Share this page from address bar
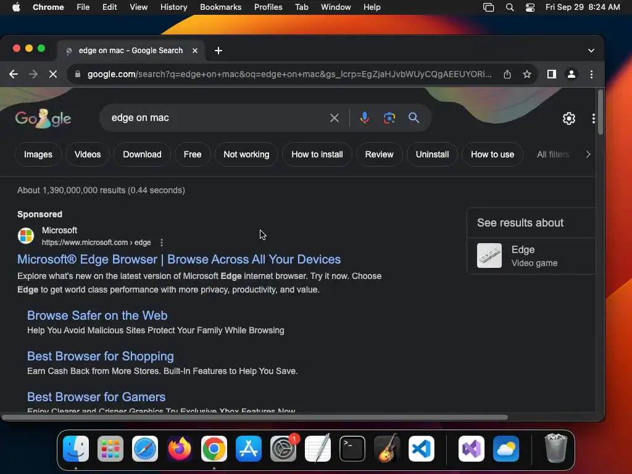Image resolution: width=632 pixels, height=474 pixels. (507, 74)
